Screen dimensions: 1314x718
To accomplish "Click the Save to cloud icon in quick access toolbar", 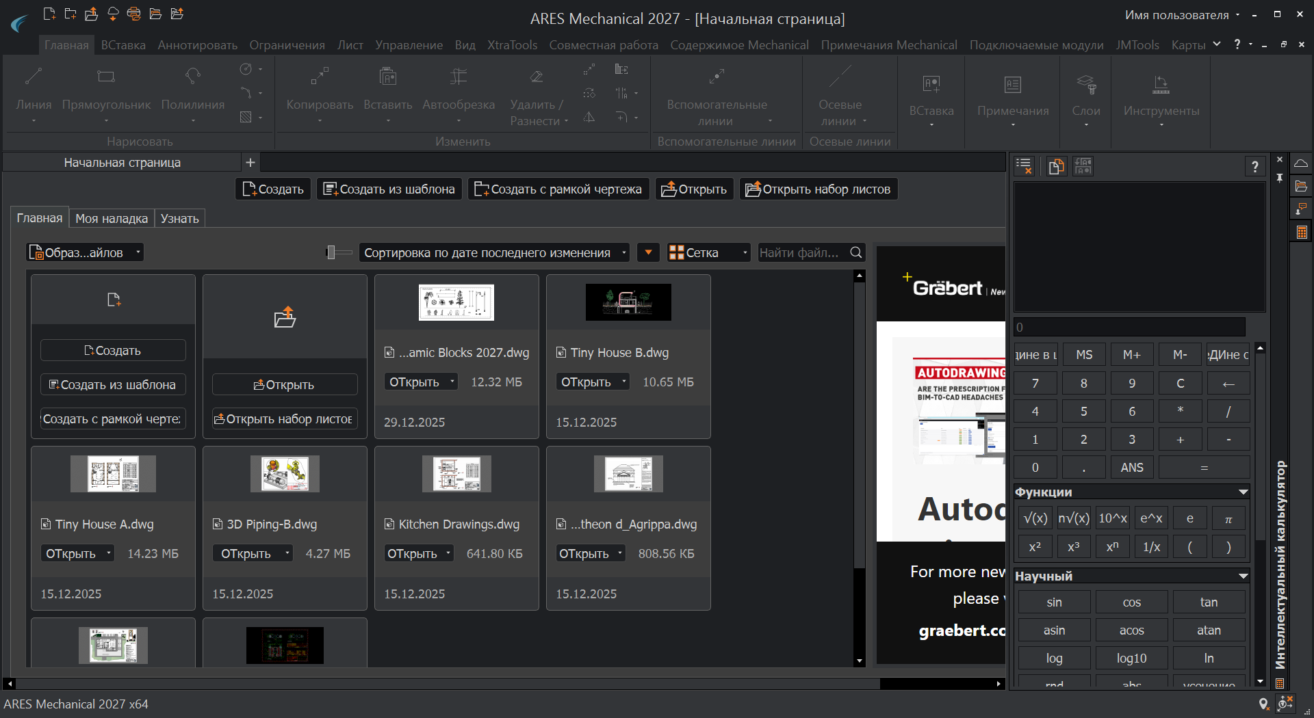I will (113, 14).
